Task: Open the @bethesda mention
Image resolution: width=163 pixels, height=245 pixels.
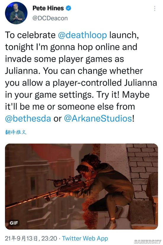Action: 28,119
